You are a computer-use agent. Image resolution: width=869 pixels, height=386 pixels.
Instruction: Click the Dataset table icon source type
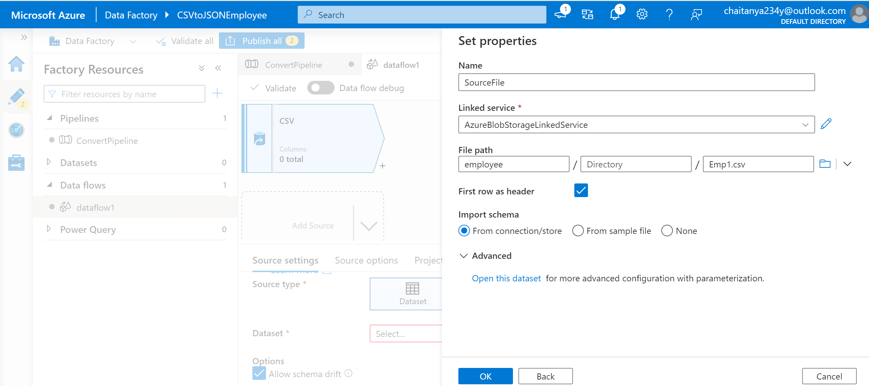[x=412, y=288]
